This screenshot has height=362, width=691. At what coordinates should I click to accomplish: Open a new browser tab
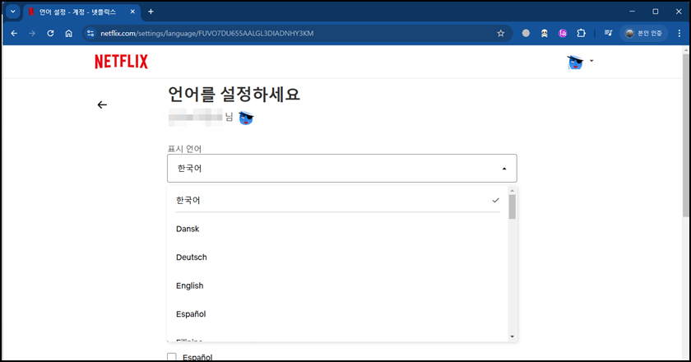151,12
